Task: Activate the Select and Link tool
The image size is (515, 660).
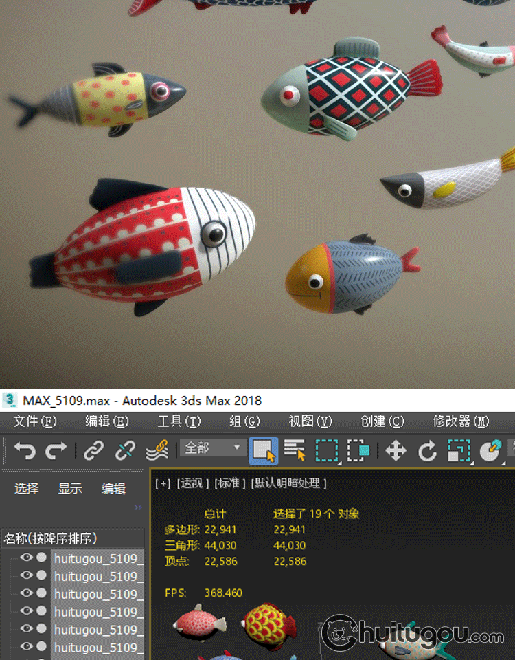Action: pos(94,451)
